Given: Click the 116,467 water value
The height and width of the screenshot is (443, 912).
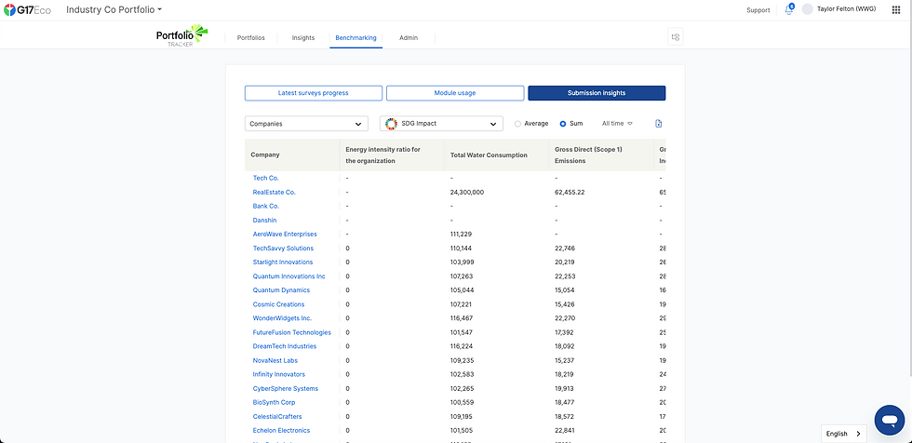Looking at the screenshot, I should (x=460, y=318).
